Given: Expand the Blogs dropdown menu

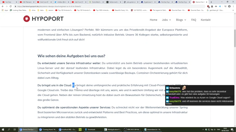Looking at the screenshot, I should pos(181,20).
